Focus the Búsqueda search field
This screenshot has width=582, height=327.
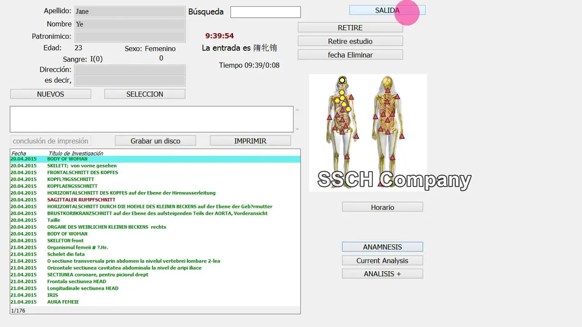(266, 12)
